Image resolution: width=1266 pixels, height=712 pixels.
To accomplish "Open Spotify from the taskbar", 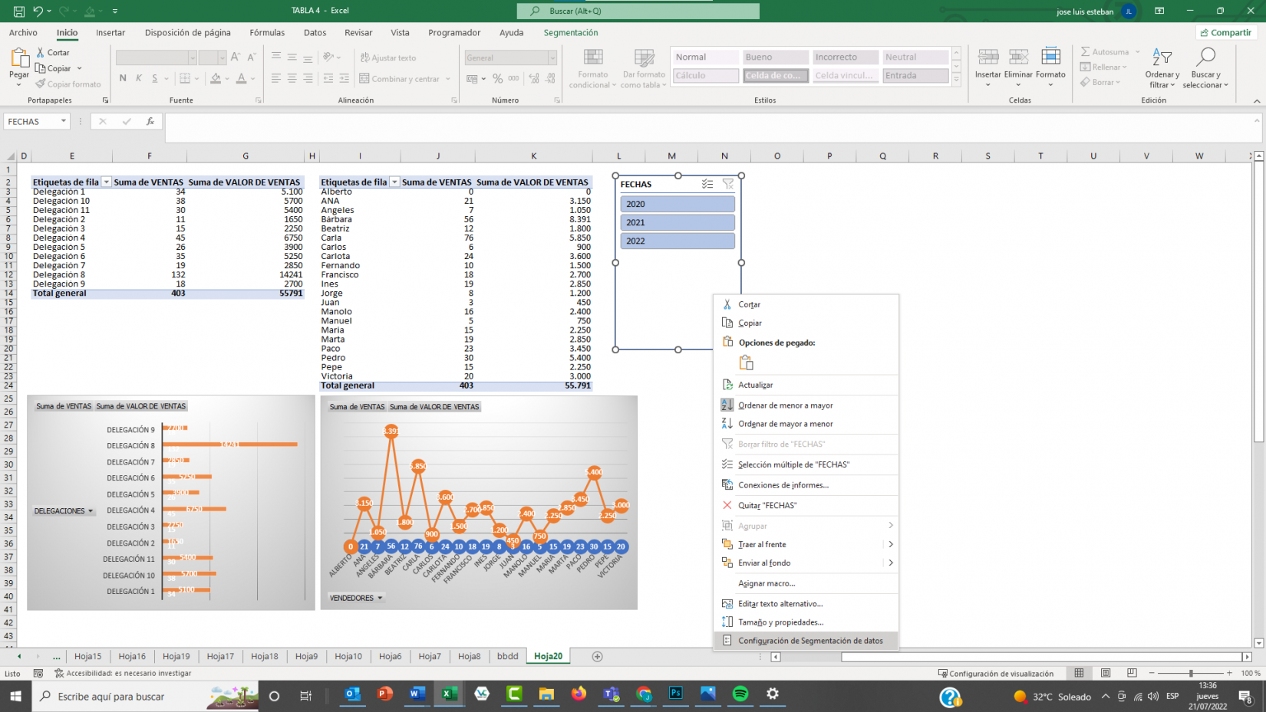I will (740, 694).
